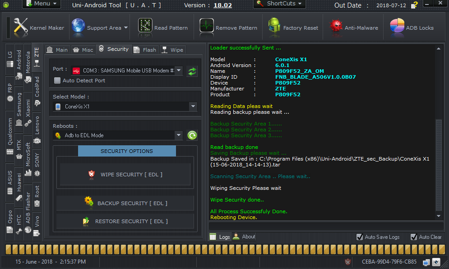Select the Security tab
The height and width of the screenshot is (269, 449).
(114, 49)
